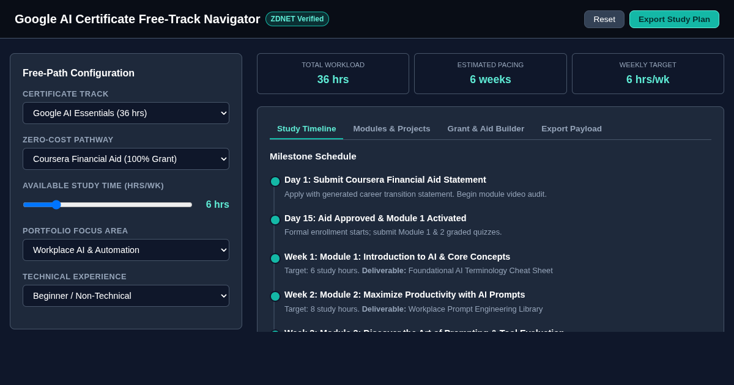734x385 pixels.
Task: Click 'Formal enrollment starts' description text
Action: click(393, 232)
